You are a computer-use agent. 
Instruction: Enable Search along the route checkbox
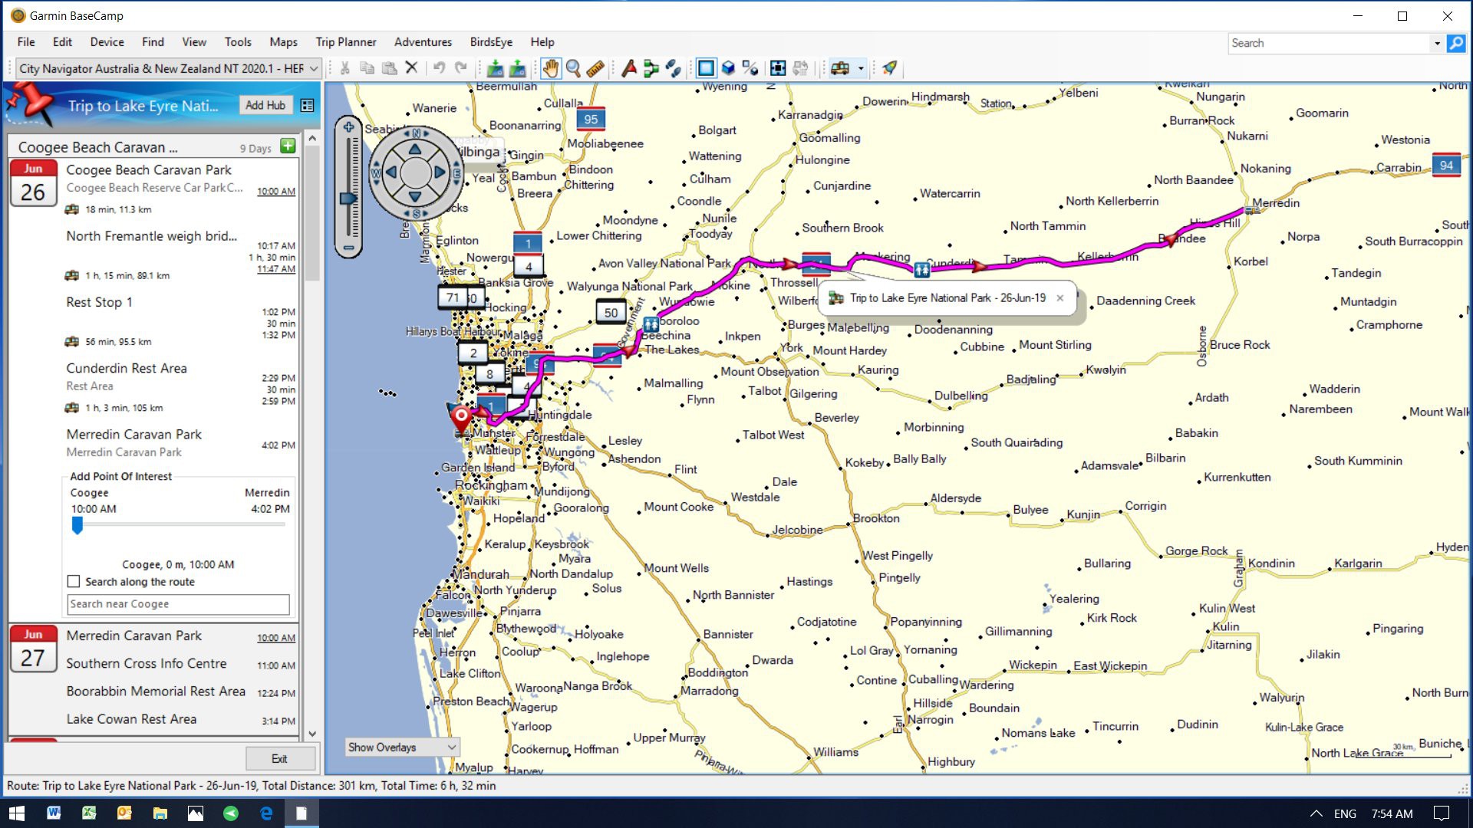point(74,582)
